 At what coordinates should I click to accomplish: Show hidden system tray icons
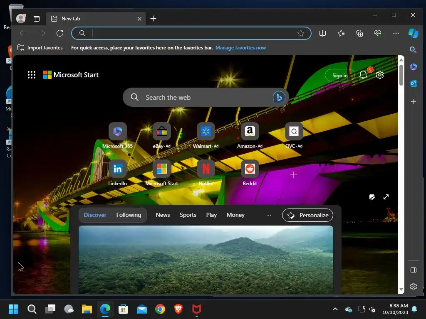335,309
